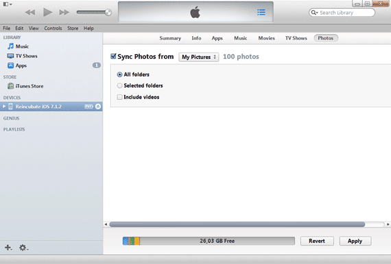Click the colored used-storage segment

[x=131, y=241]
